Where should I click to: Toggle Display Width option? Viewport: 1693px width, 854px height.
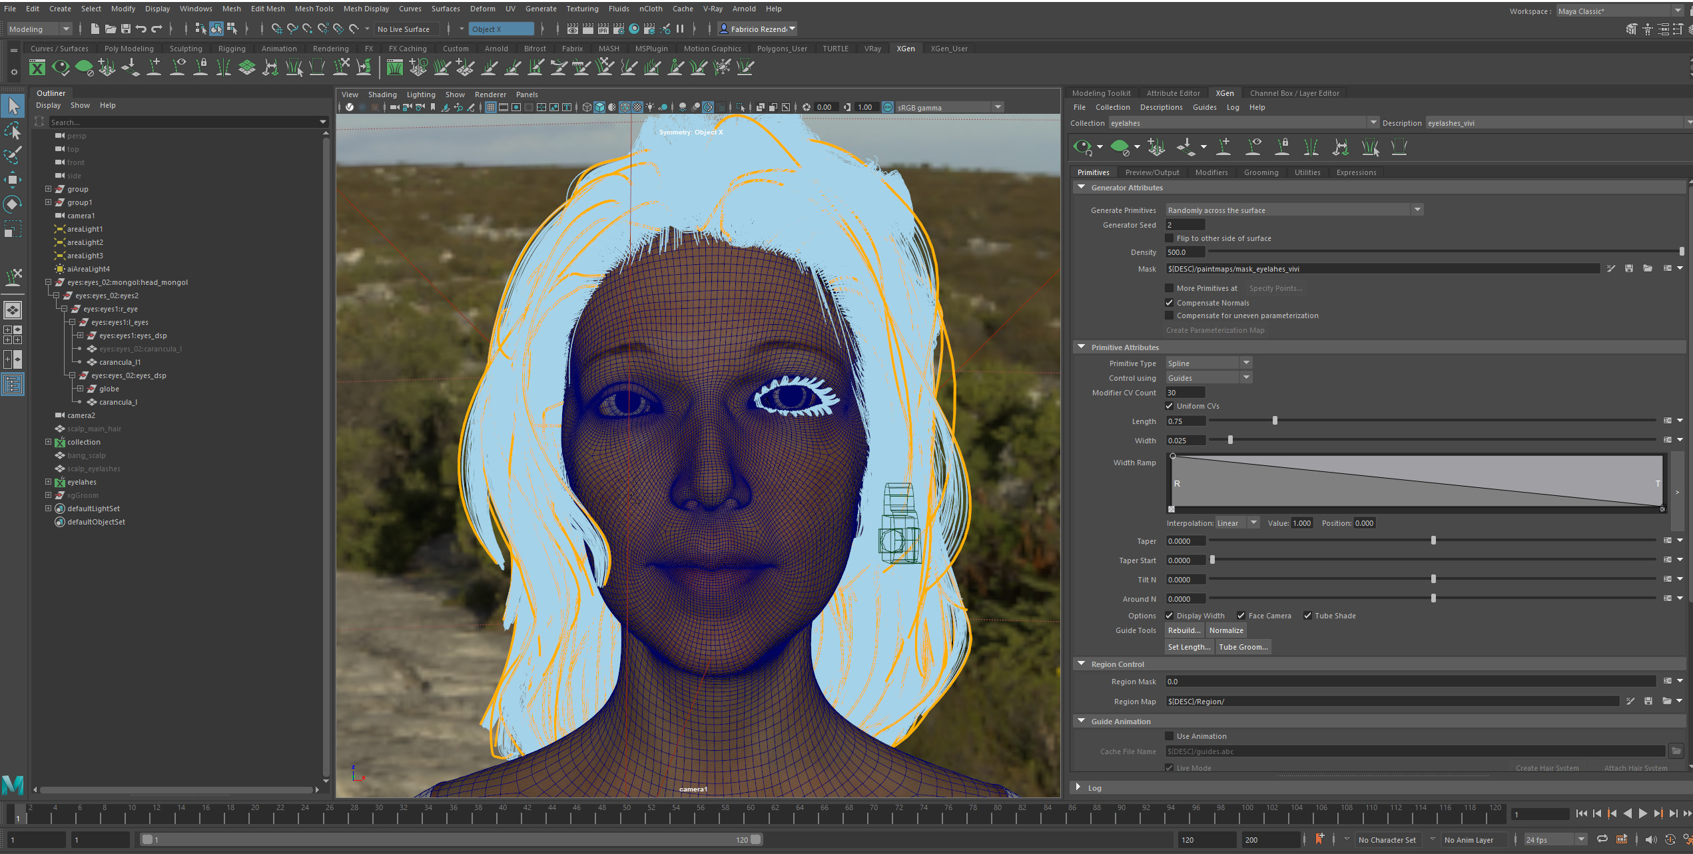(x=1169, y=616)
